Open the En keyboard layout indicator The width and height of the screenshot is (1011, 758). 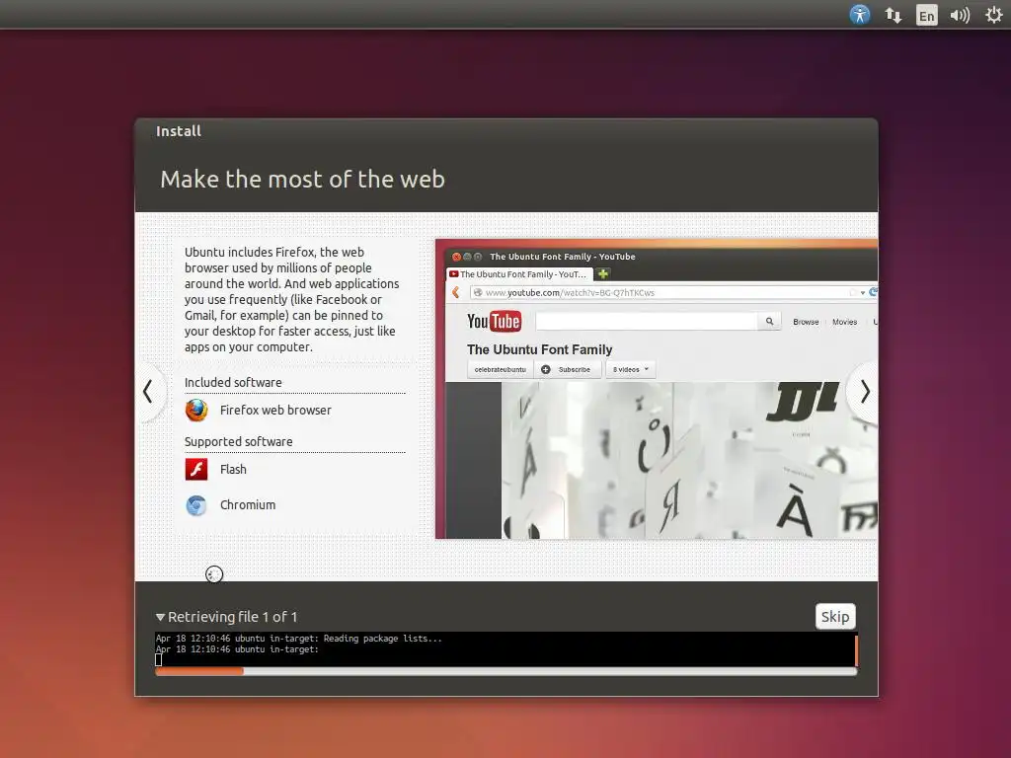pos(926,15)
